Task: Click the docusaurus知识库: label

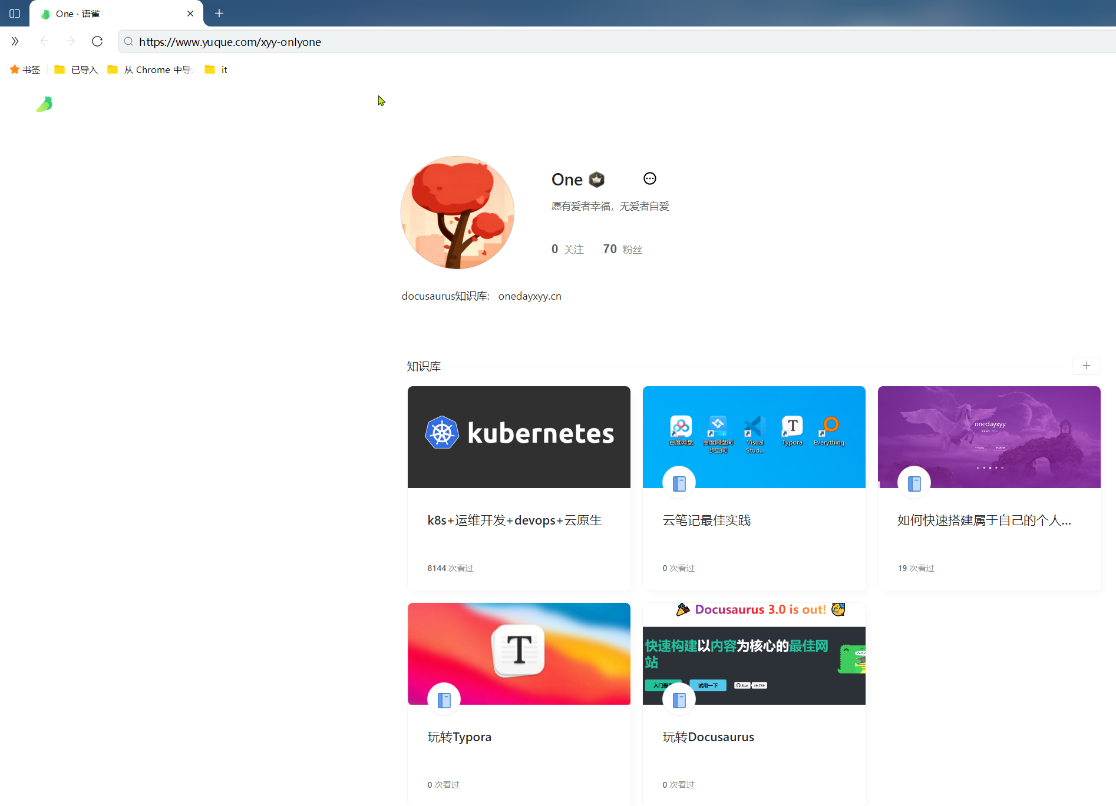Action: 445,296
